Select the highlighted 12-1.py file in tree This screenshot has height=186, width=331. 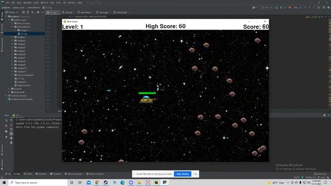(x=24, y=34)
